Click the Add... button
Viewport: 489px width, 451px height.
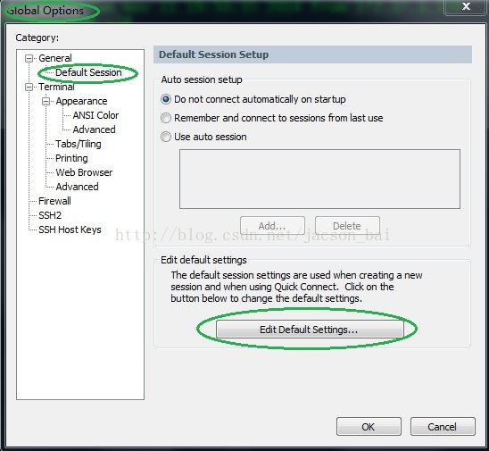click(272, 226)
